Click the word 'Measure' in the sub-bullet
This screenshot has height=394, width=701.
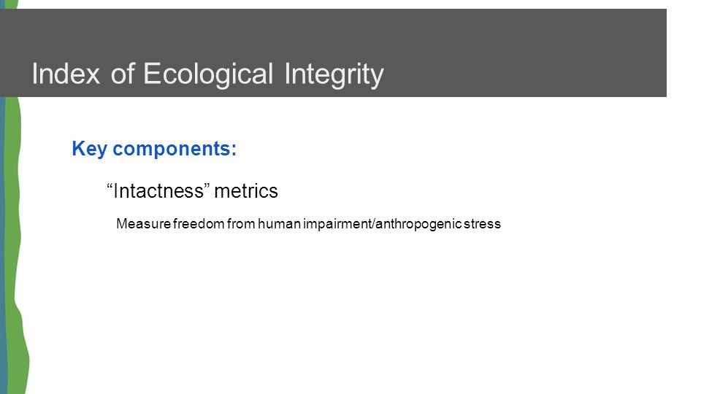pos(144,223)
